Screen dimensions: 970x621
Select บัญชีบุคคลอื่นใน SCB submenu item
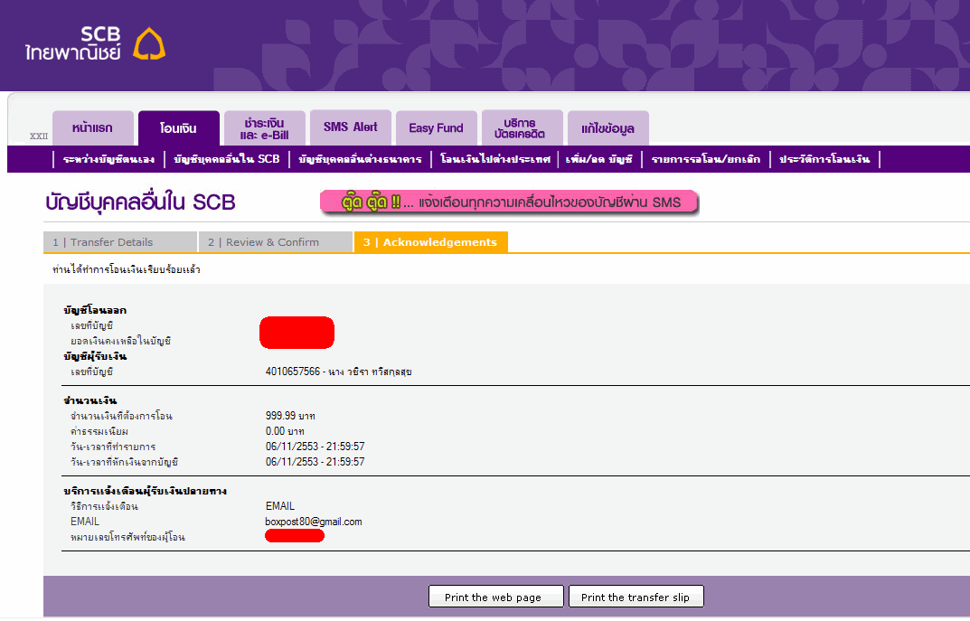tap(227, 160)
